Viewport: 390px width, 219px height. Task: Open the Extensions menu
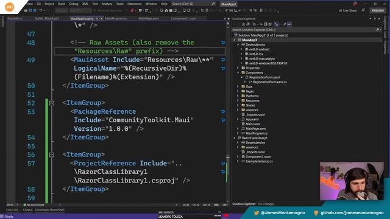[x=134, y=4]
